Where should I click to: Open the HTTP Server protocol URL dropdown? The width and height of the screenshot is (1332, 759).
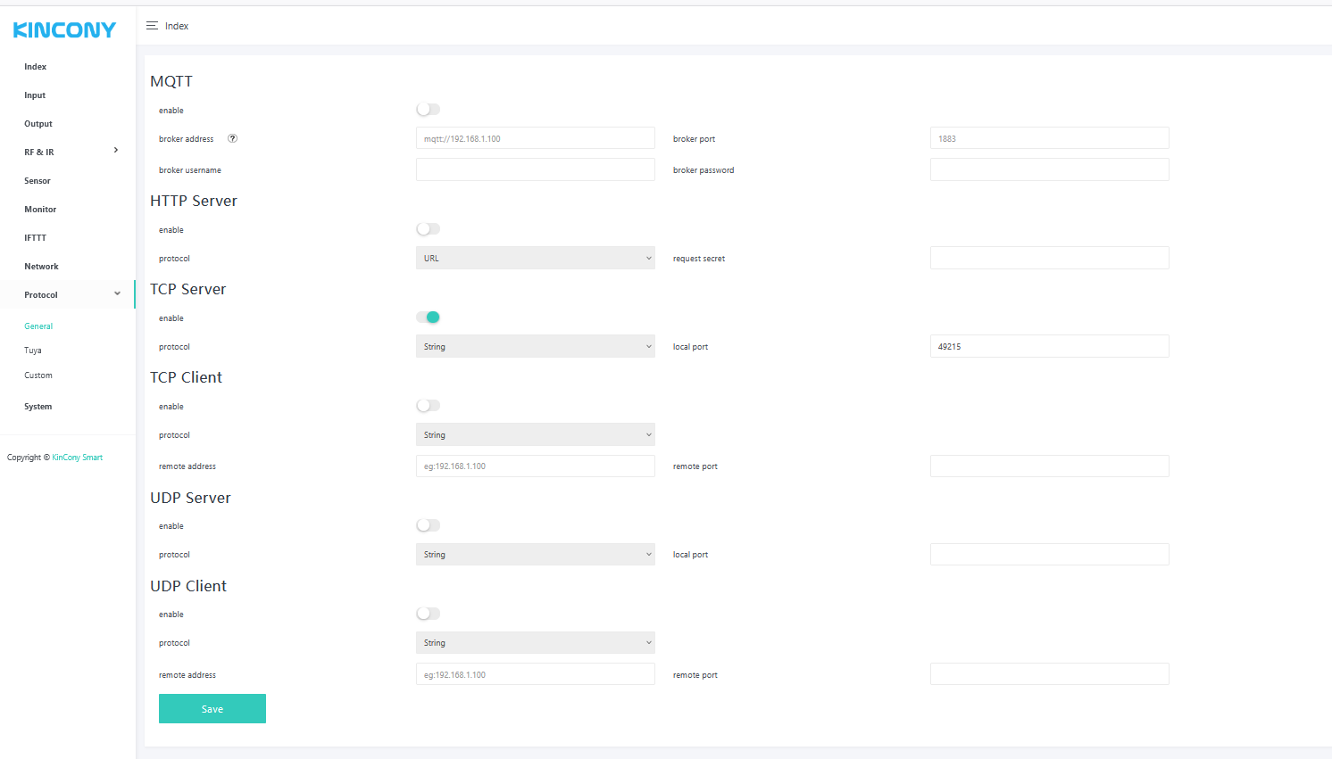point(535,258)
